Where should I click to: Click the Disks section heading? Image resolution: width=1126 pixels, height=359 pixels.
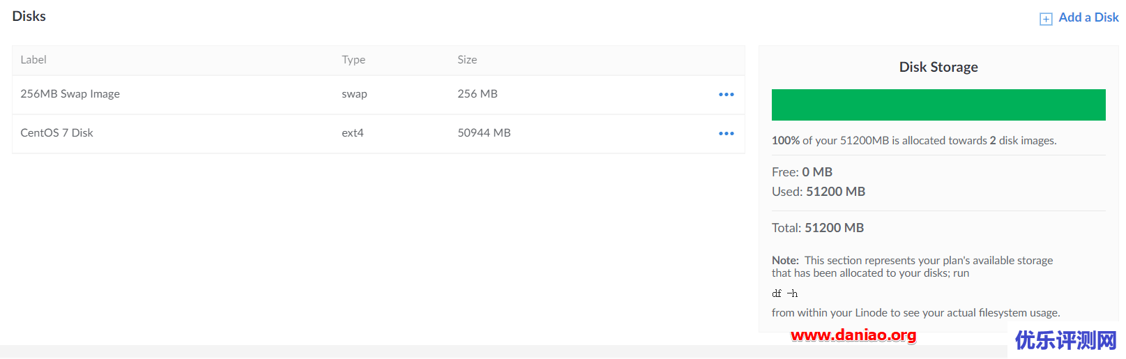pyautogui.click(x=29, y=16)
